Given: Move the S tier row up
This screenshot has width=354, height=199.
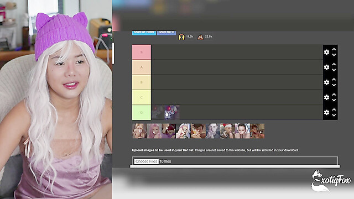Looking at the screenshot, I should click(334, 49).
